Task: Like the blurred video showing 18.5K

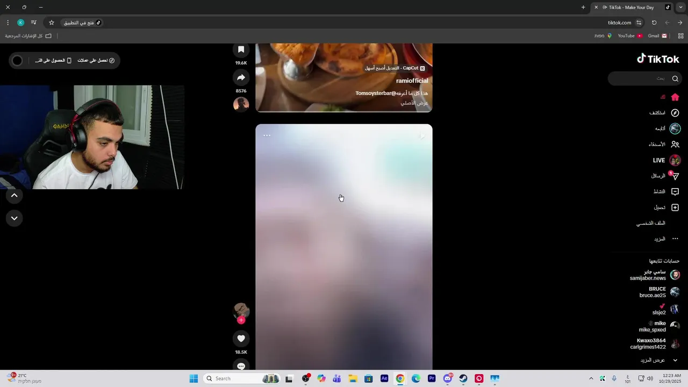Action: click(241, 339)
